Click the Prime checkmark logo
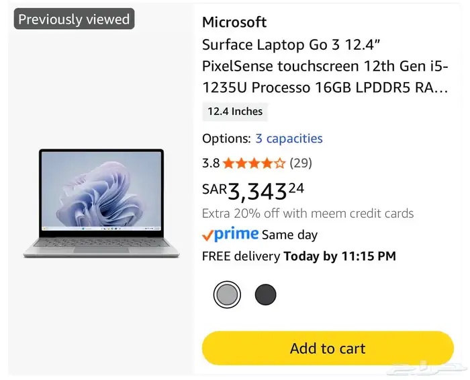The image size is (470, 380). [x=230, y=235]
